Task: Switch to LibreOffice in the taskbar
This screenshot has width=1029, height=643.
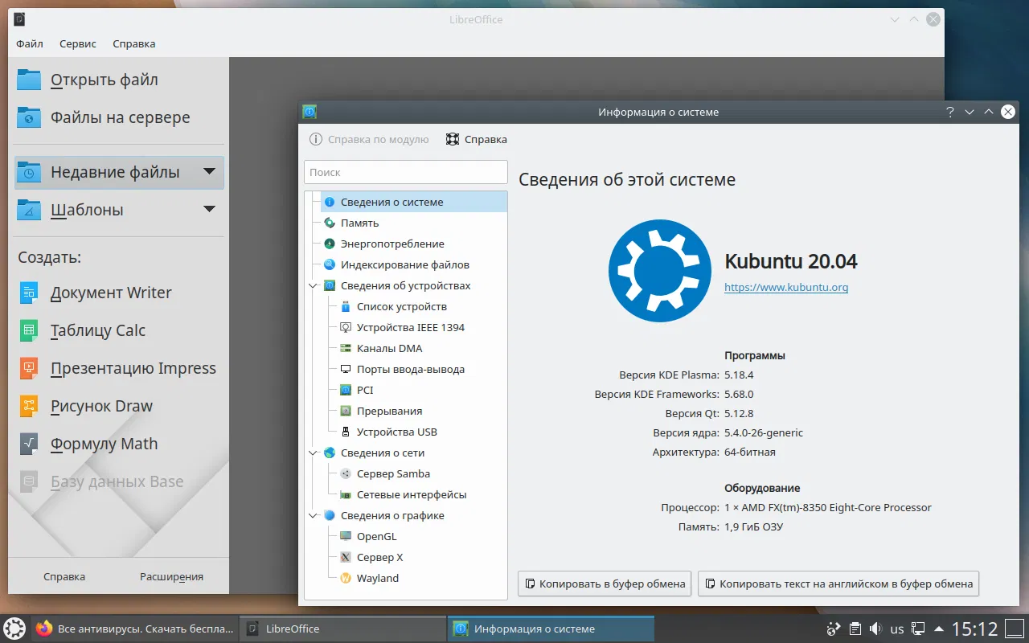Action: pyautogui.click(x=343, y=629)
